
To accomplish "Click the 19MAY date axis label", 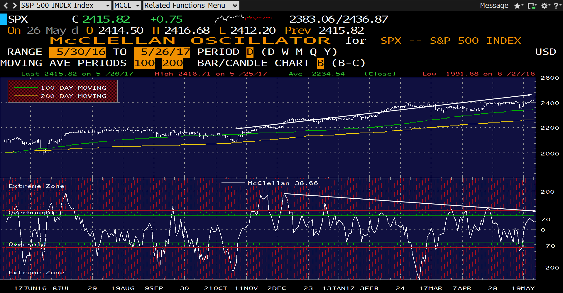I will click(x=523, y=288).
